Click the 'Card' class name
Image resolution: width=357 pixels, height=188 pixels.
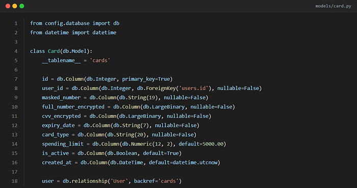pyautogui.click(x=54, y=51)
